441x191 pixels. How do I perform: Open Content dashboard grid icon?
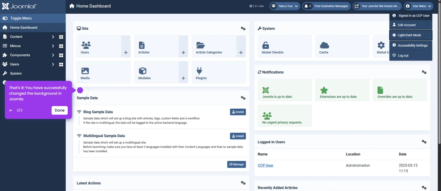[x=61, y=37]
